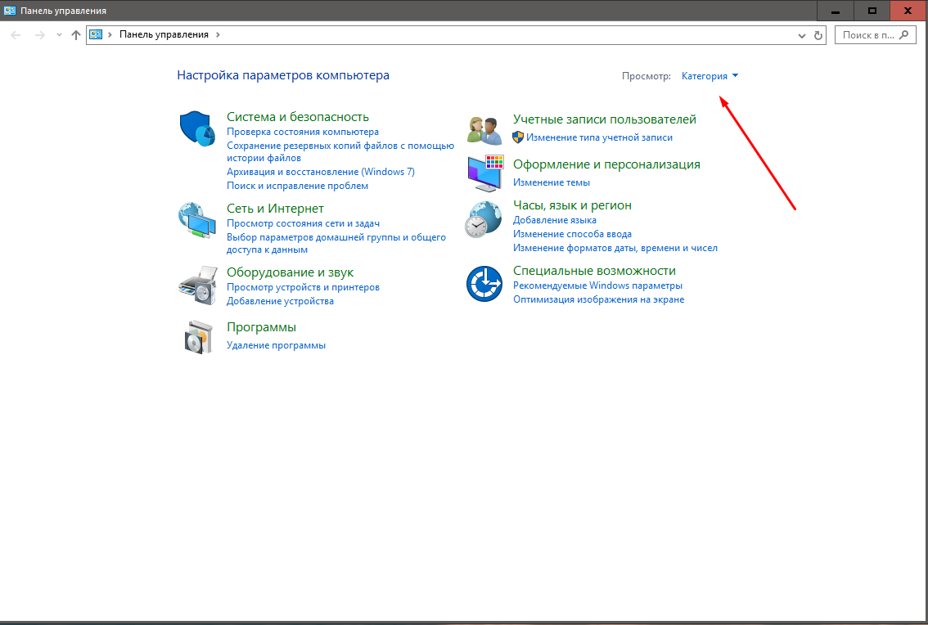Open Добавление языка link
This screenshot has width=928, height=625.
tap(555, 220)
